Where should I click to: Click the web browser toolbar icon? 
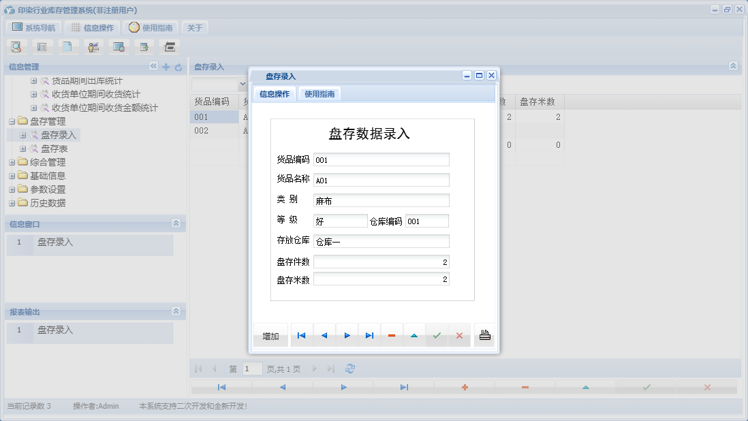coord(119,46)
